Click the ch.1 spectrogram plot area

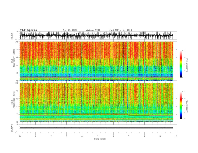coord(96,61)
